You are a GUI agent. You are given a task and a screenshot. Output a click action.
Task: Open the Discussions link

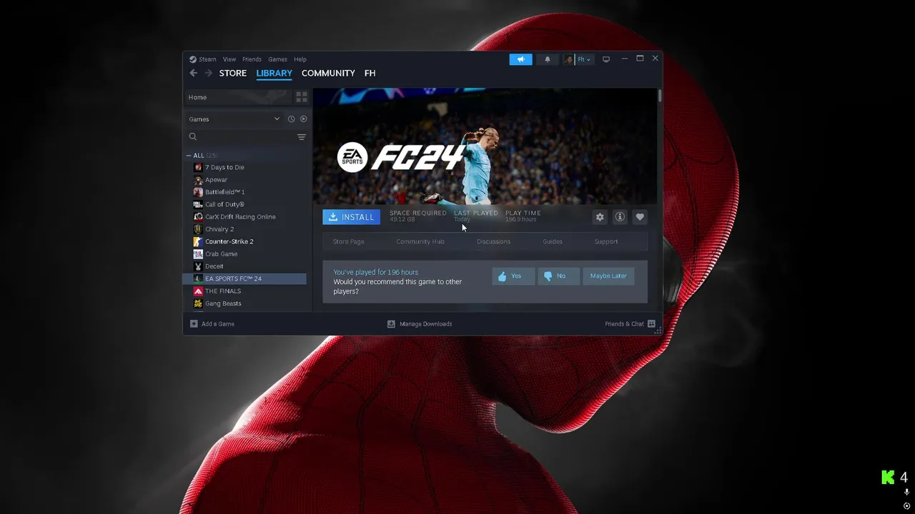click(x=494, y=241)
